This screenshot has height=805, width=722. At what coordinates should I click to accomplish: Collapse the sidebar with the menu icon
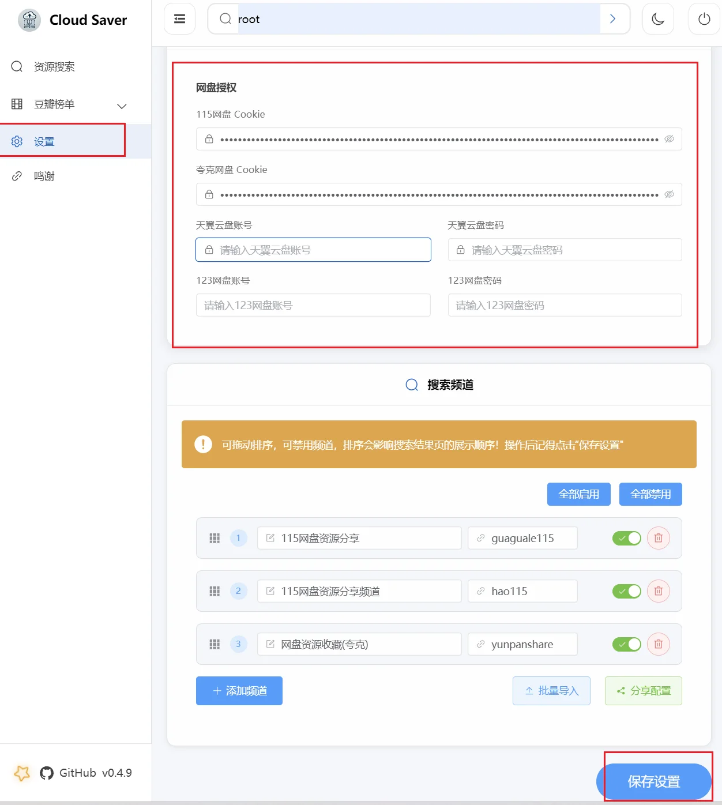pyautogui.click(x=180, y=19)
